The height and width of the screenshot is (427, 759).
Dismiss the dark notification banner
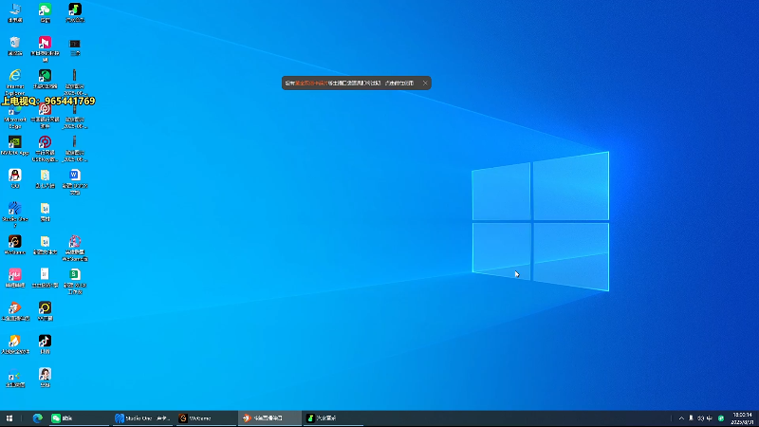425,83
